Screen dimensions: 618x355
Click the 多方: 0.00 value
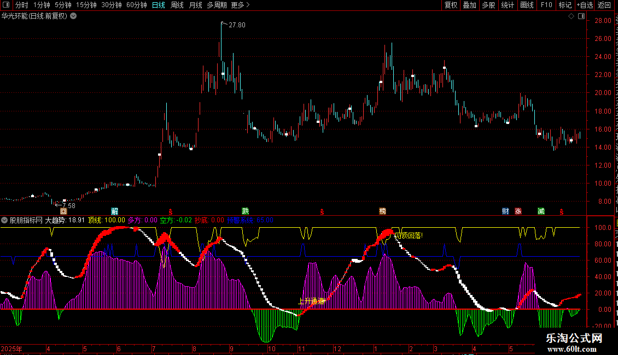coord(142,221)
